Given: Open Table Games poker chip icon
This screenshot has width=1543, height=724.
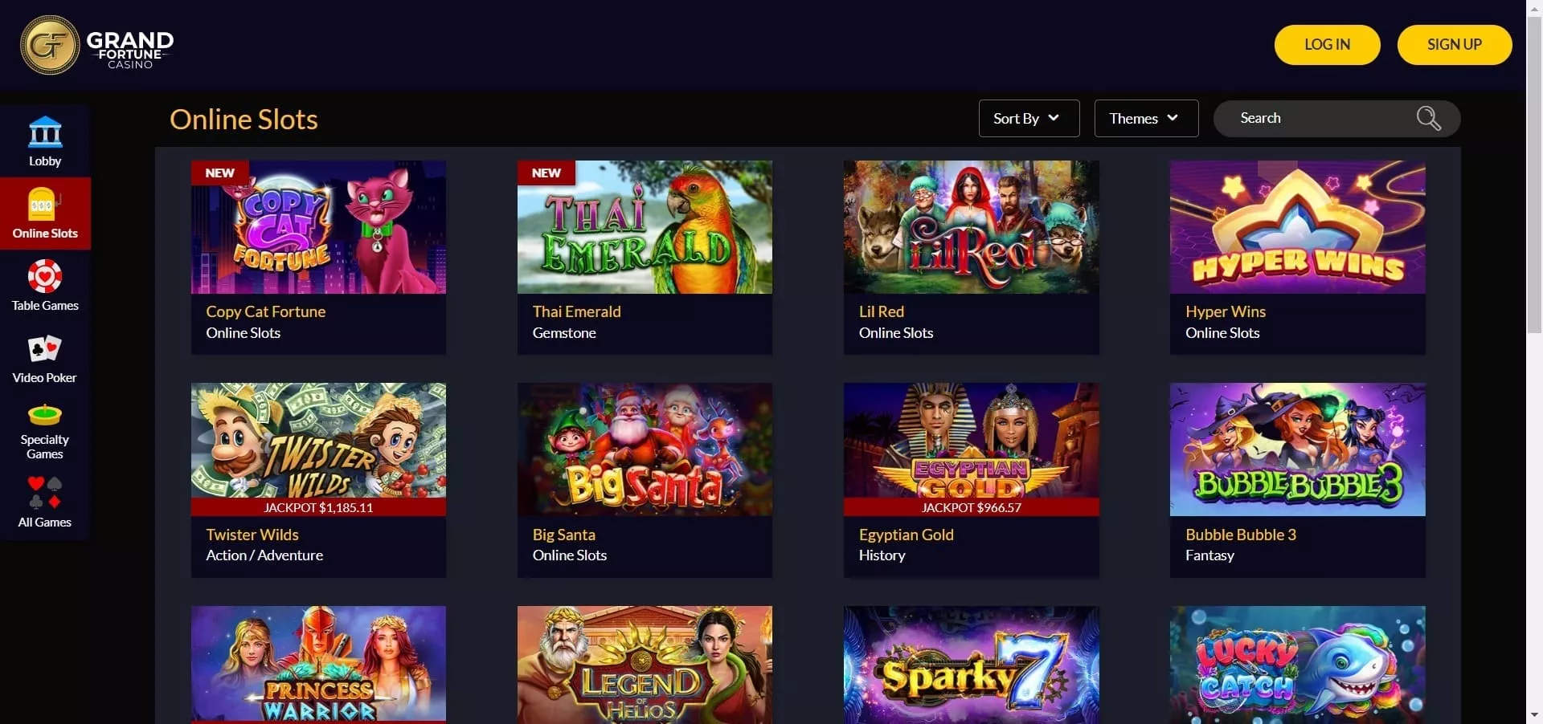Looking at the screenshot, I should point(45,276).
